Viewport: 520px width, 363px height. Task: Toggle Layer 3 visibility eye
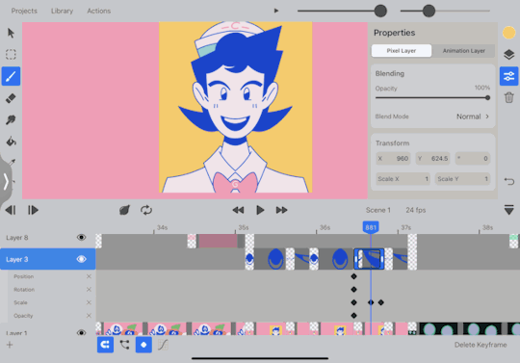pos(81,259)
